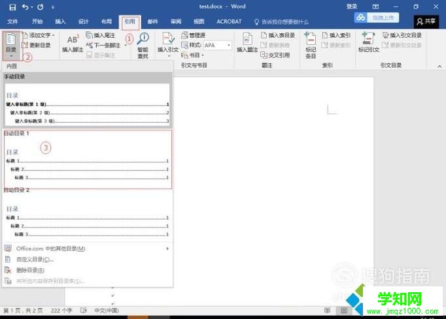The image size is (446, 319).
Task: Click 插入索引 (Insert Index)
Action: 336,35
